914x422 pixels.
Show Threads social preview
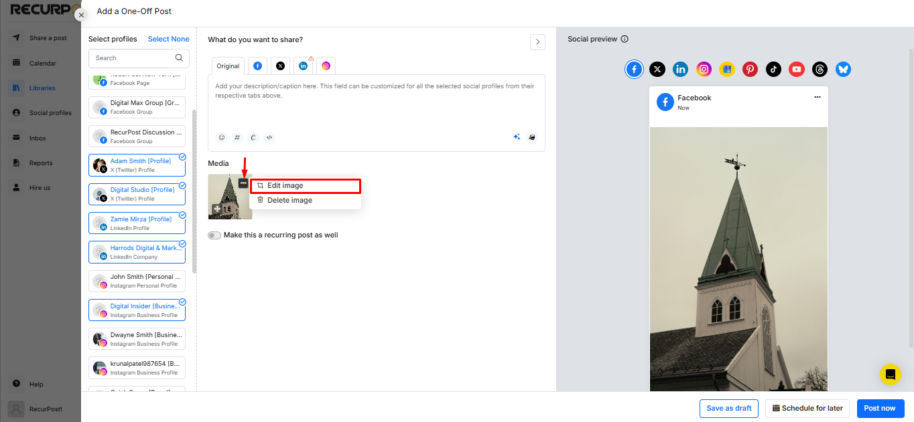point(820,69)
